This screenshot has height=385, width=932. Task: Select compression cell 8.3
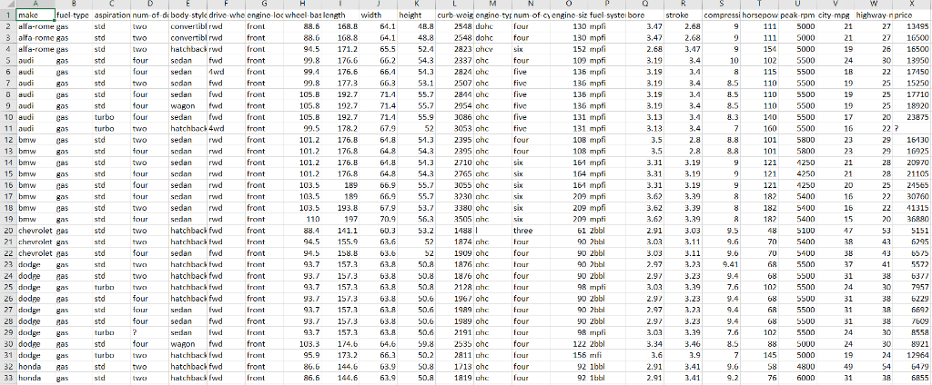pyautogui.click(x=721, y=117)
